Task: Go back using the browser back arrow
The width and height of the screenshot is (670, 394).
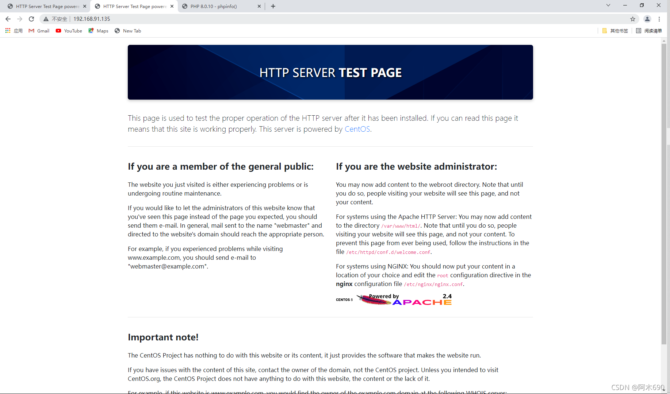Action: (8, 19)
